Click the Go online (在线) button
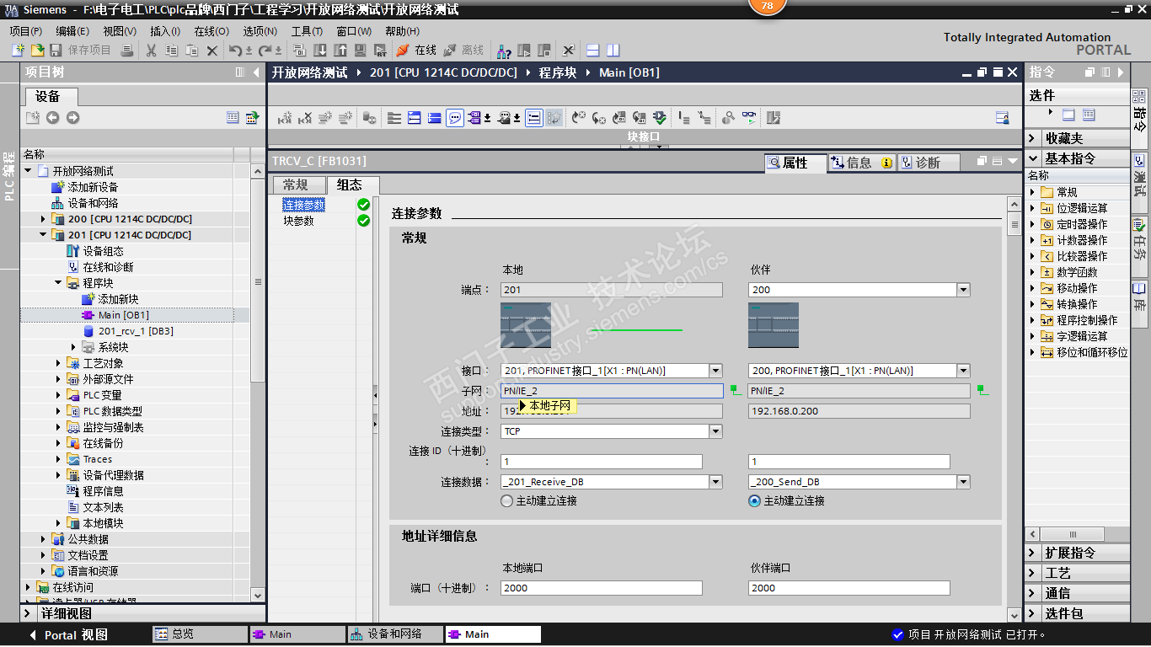This screenshot has width=1151, height=647. (x=416, y=51)
